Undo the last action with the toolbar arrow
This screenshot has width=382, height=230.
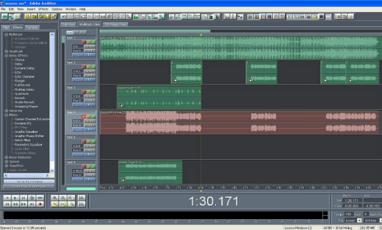(x=64, y=17)
